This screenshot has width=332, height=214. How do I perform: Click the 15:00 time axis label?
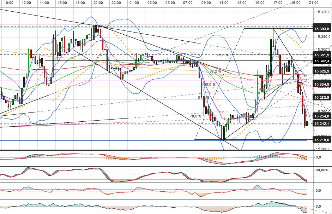coord(260,3)
